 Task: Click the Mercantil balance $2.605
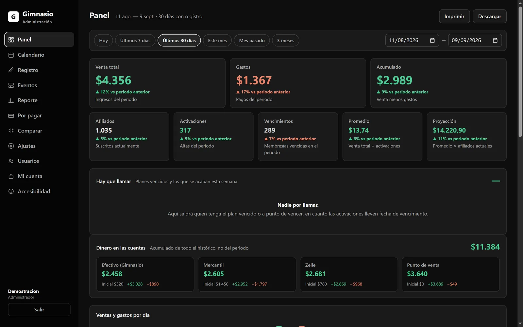[214, 274]
